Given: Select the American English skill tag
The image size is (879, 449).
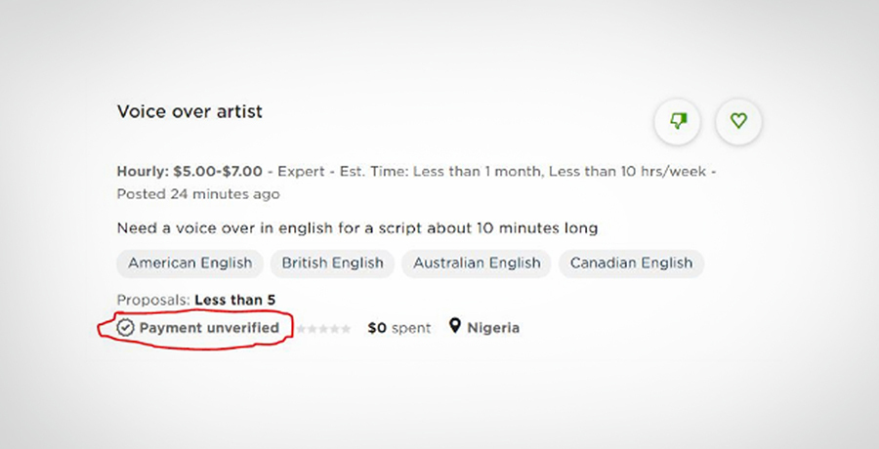Looking at the screenshot, I should (190, 263).
